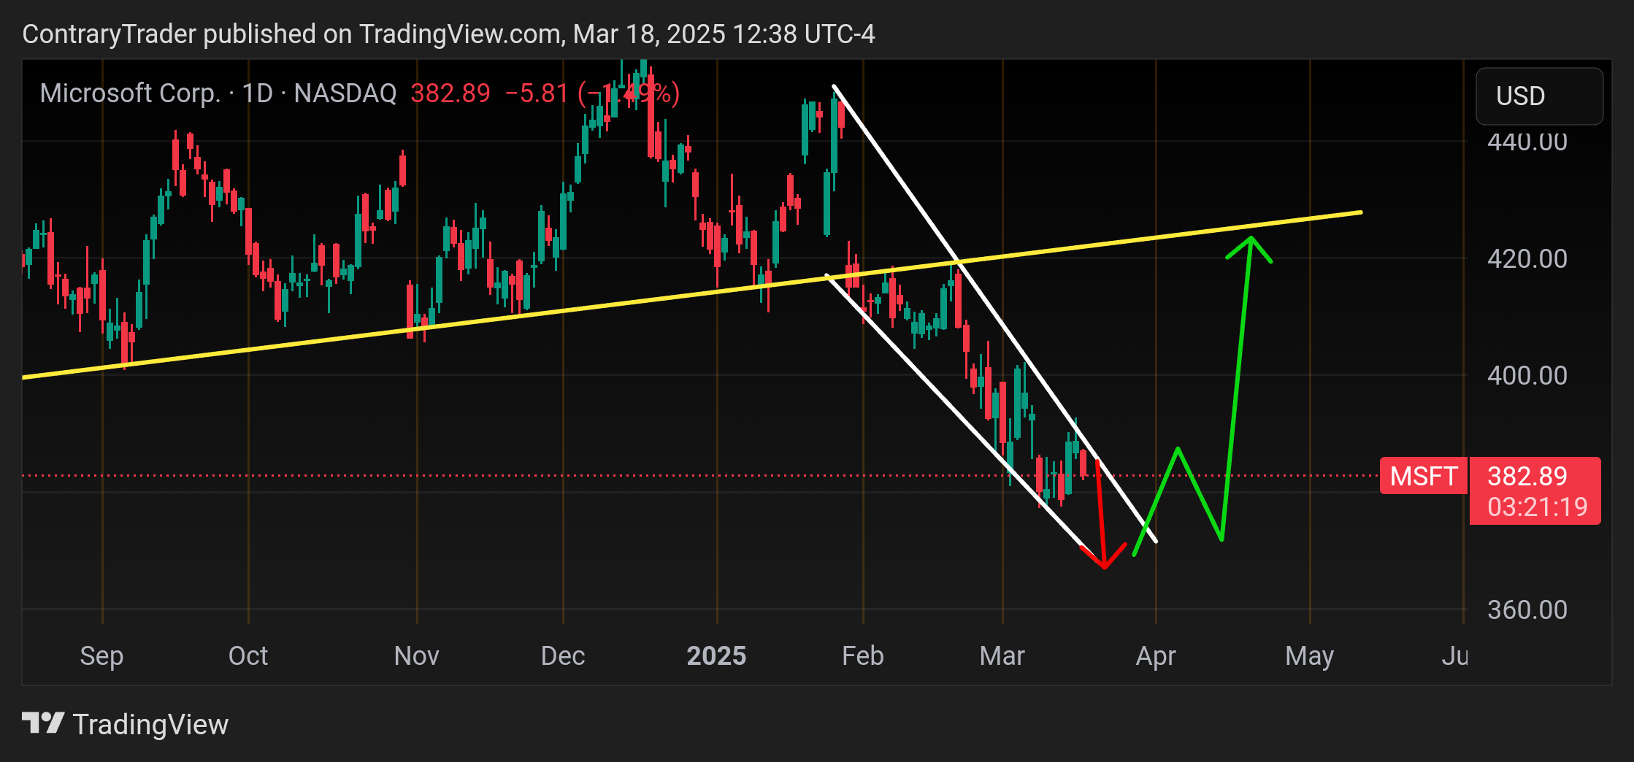
Task: Click the −5.81 change value
Action: pyautogui.click(x=536, y=93)
